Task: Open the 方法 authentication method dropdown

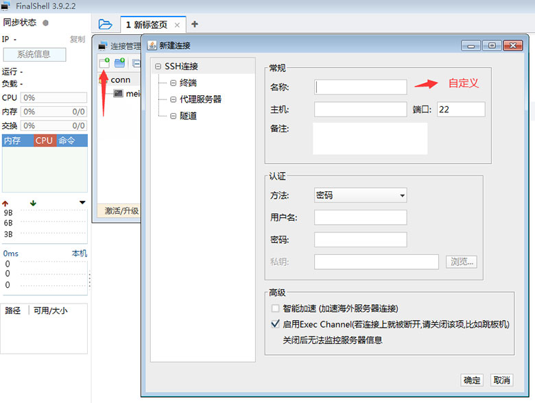Action: (360, 195)
